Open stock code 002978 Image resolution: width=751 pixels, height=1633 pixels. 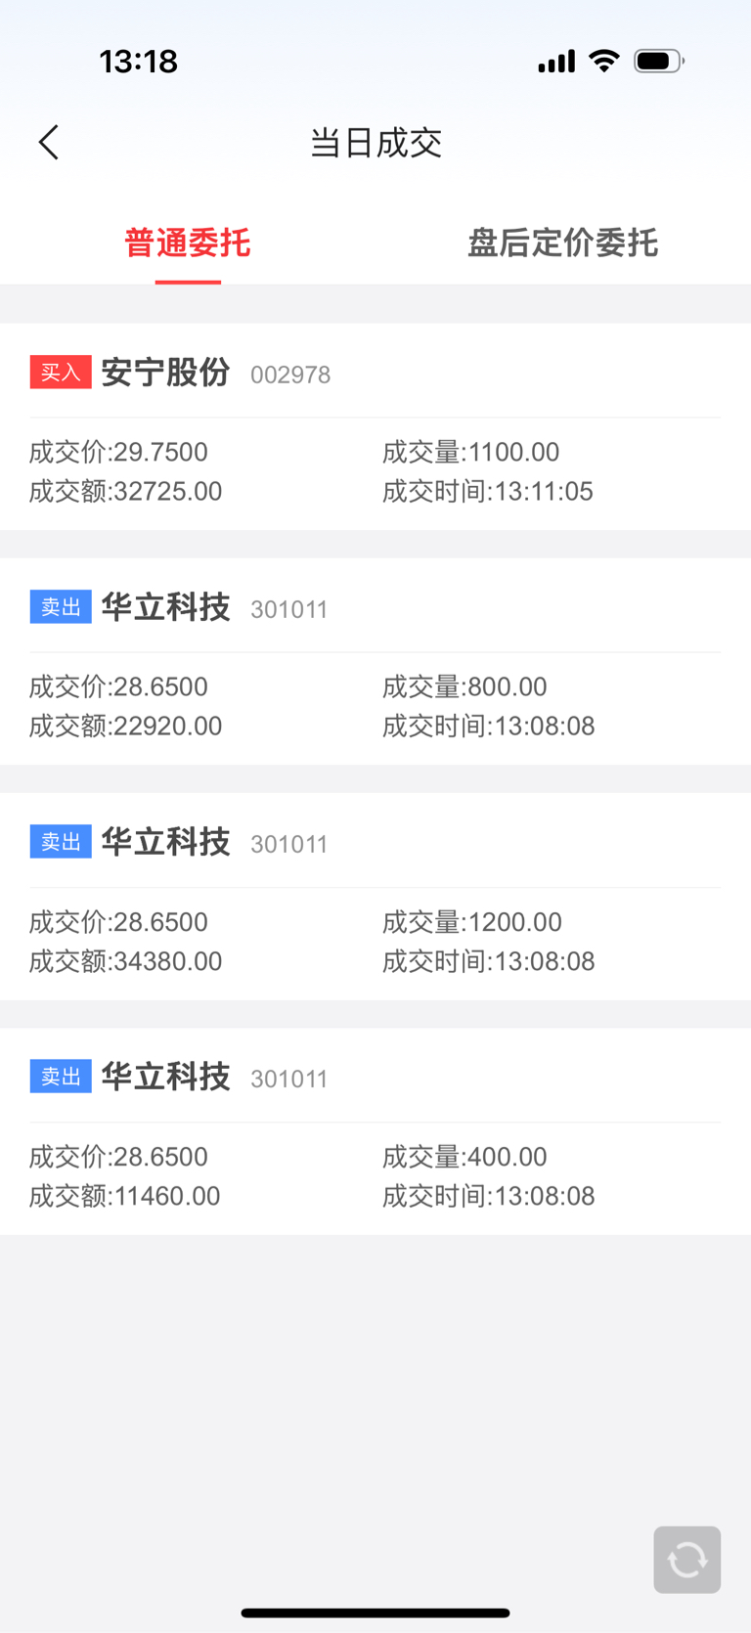290,375
